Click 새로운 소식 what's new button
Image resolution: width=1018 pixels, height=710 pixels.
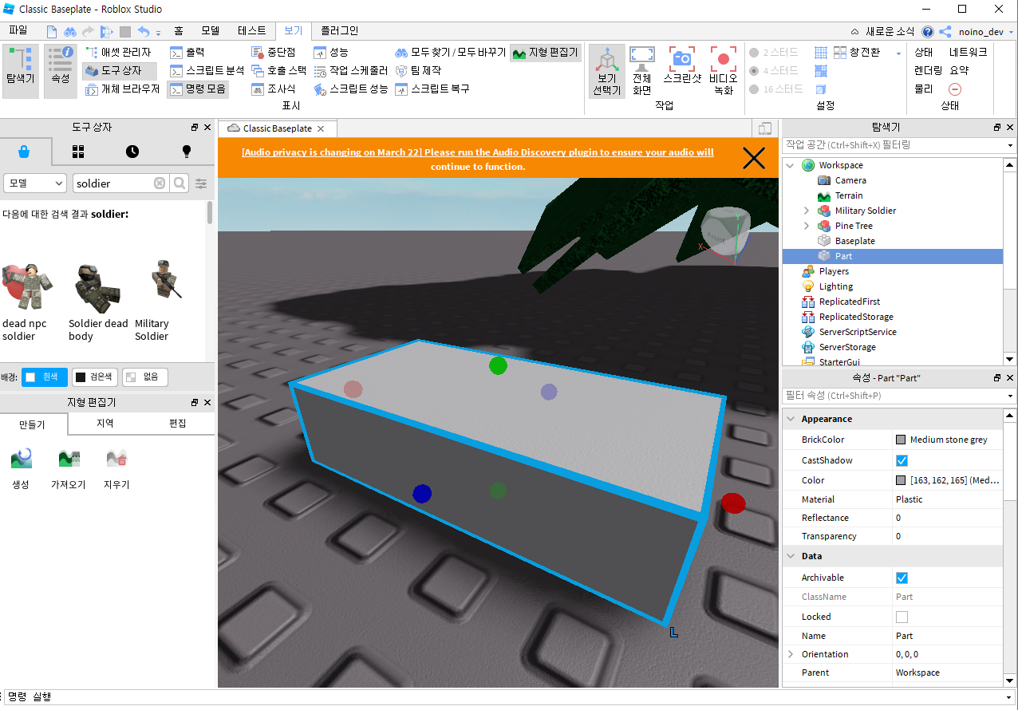(883, 31)
